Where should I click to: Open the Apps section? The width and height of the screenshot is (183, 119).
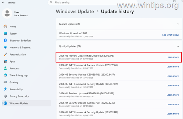(26, 61)
